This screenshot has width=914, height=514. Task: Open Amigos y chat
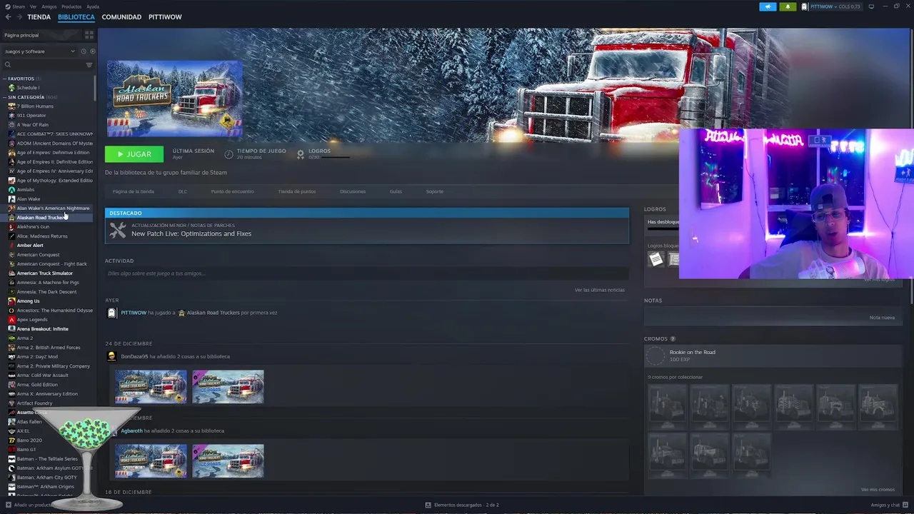coord(890,505)
